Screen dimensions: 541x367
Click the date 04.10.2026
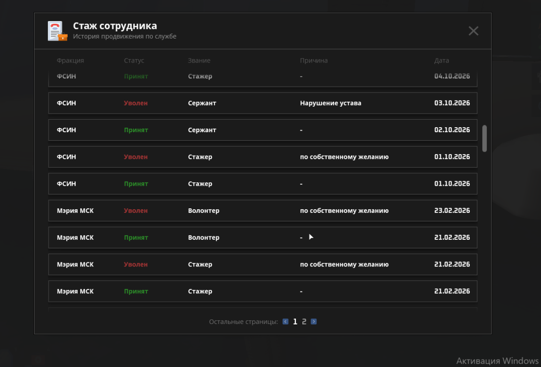[x=452, y=76]
